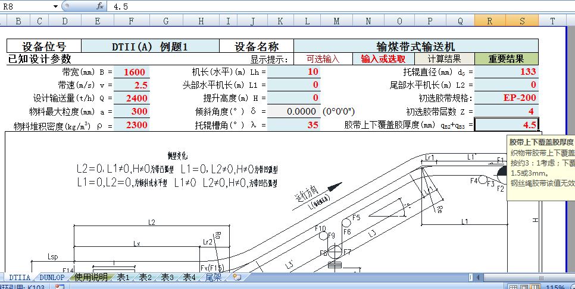Click the Insert Function fx icon
This screenshot has width=575, height=289.
(100, 6)
